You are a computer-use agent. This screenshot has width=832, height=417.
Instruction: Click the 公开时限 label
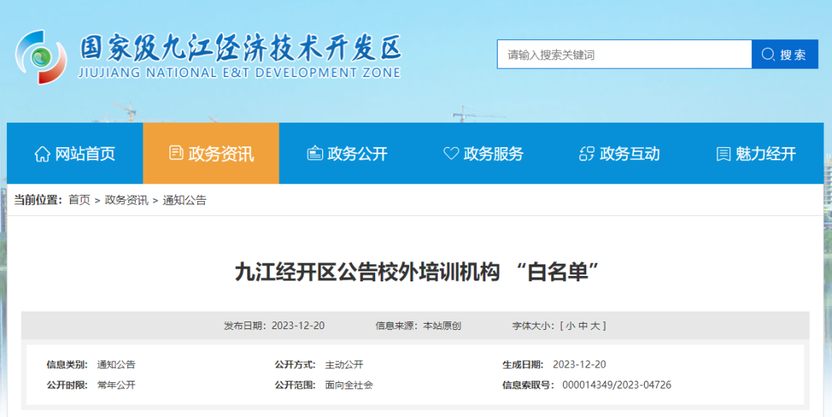[67, 385]
